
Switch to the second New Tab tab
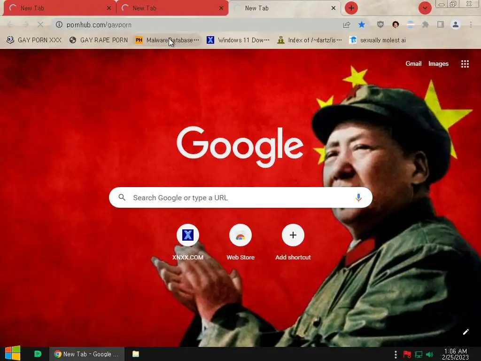(x=172, y=8)
